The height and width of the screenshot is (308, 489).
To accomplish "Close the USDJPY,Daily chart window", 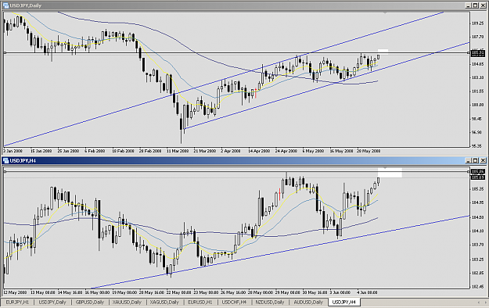I will [483, 5].
